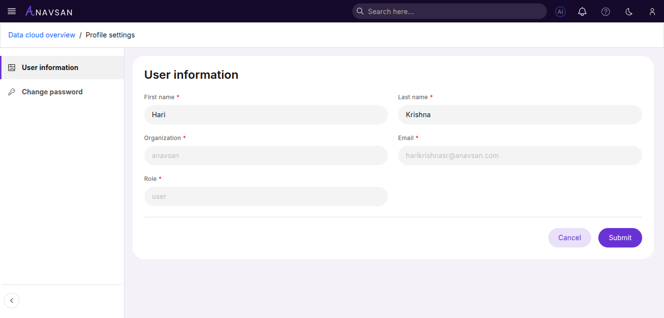Click the Last name field showing Krishna

pyautogui.click(x=520, y=115)
